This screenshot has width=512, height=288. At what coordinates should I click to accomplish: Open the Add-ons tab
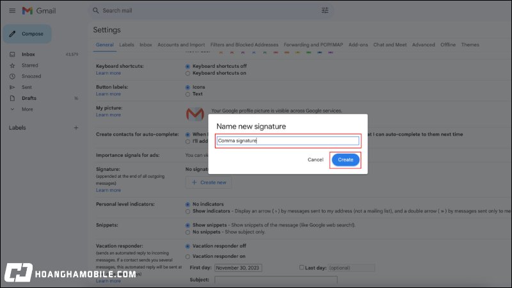358,45
